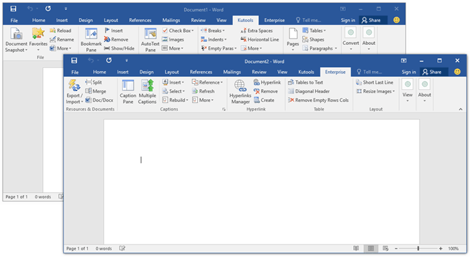The height and width of the screenshot is (258, 470).
Task: Click proofing status icon in Document2 status bar
Action: coord(122,249)
